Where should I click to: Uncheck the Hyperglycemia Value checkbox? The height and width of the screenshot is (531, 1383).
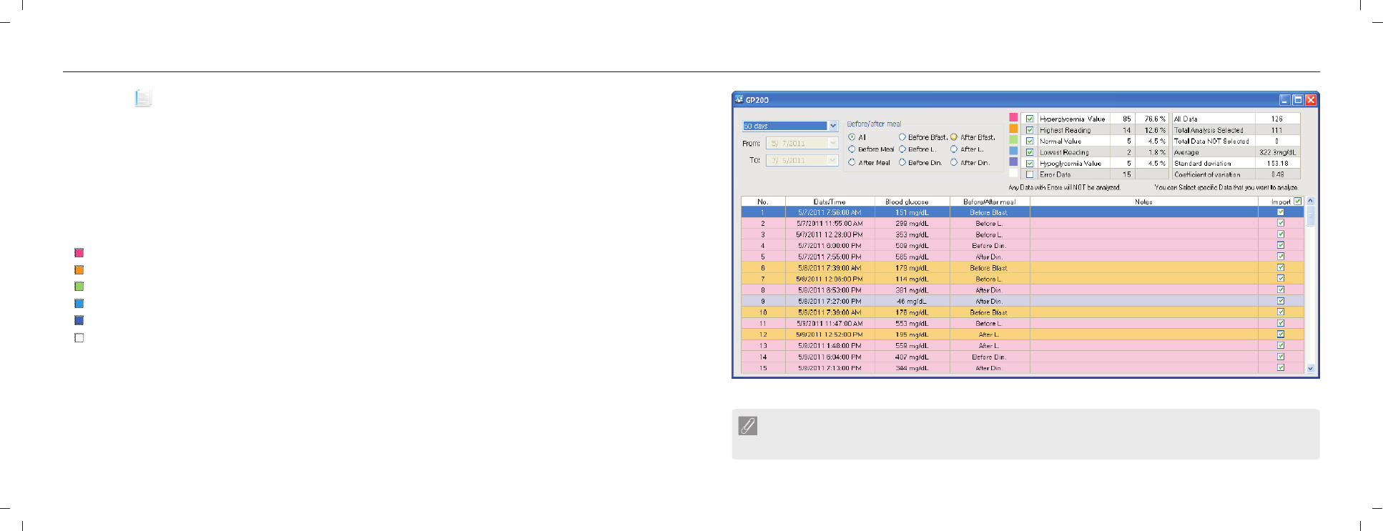tap(1030, 119)
